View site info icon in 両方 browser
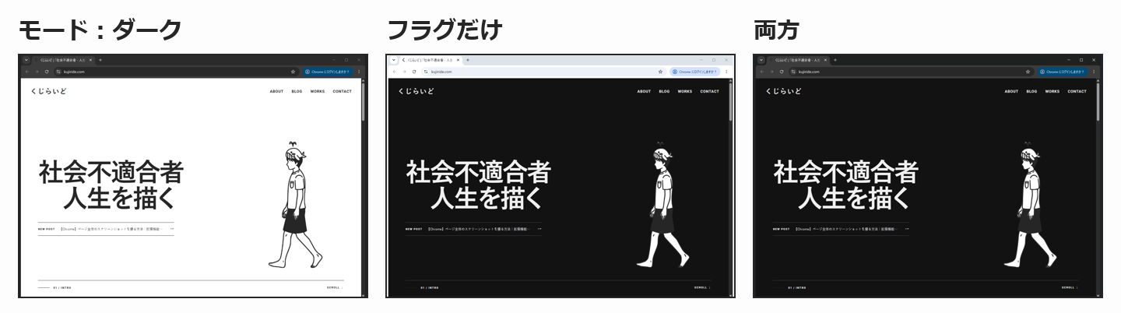The height and width of the screenshot is (313, 1121). 793,72
